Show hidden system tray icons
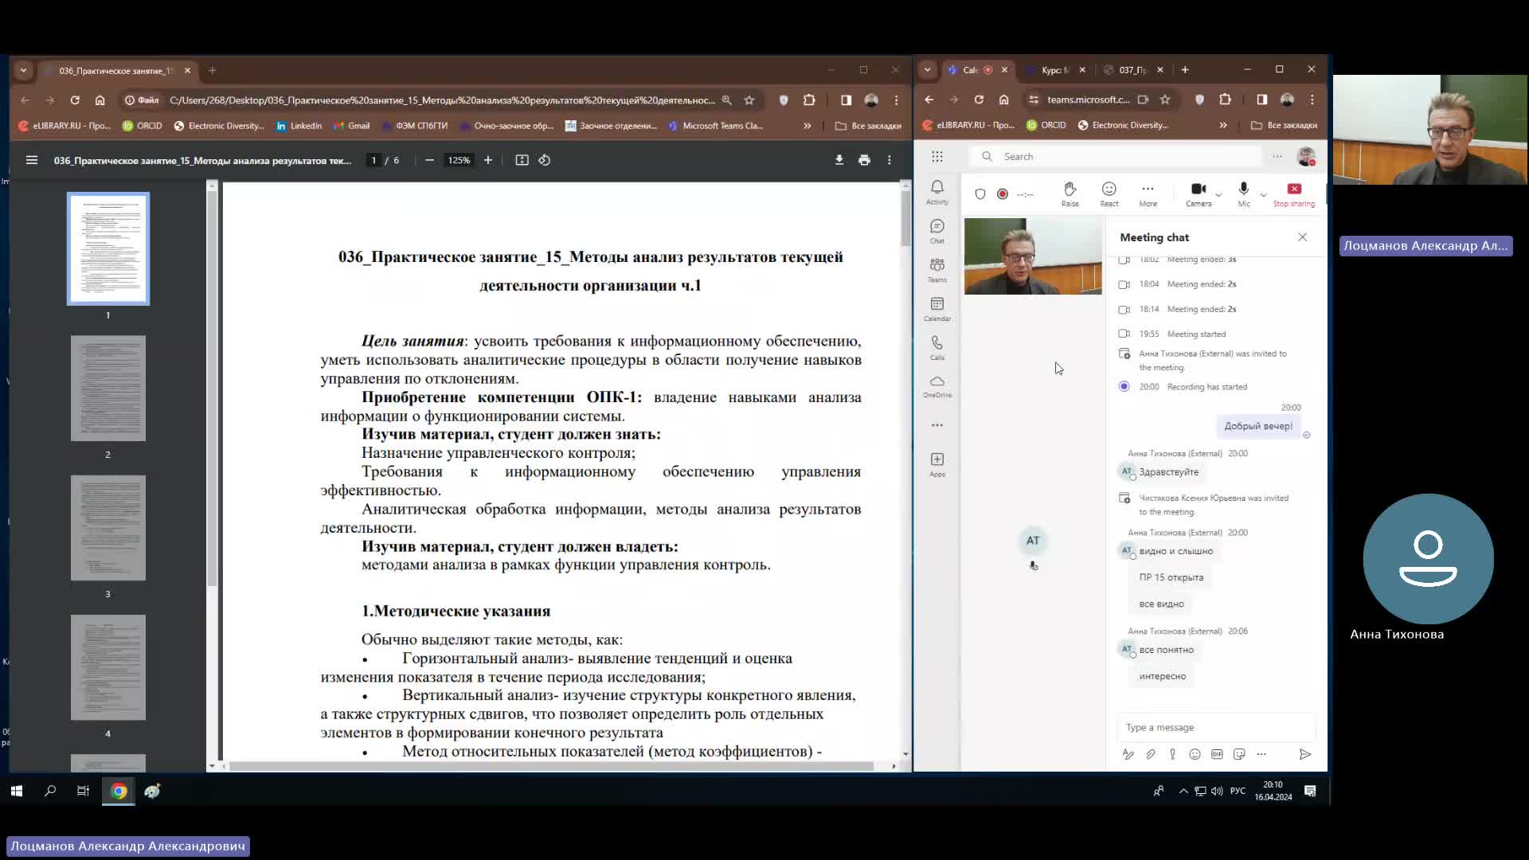 click(x=1183, y=791)
